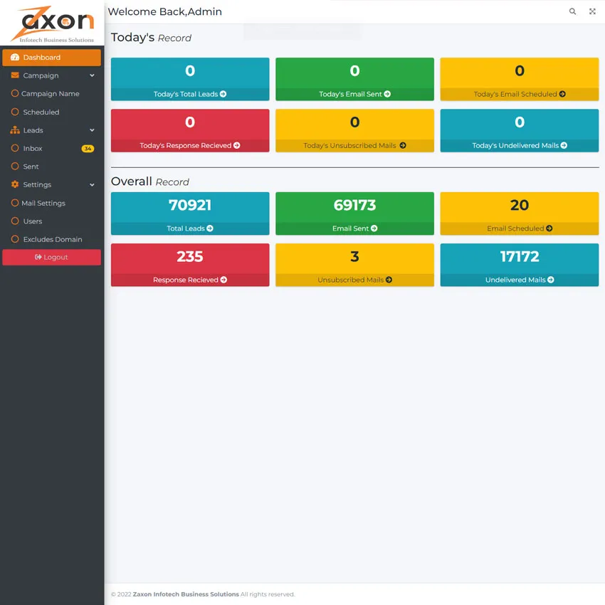
Task: Click the 17172 undelivered mails number
Action: click(x=520, y=256)
